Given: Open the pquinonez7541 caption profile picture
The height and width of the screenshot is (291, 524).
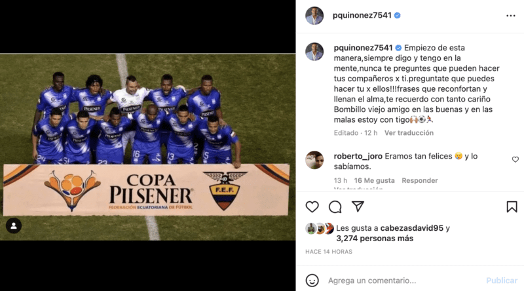Looking at the screenshot, I should click(314, 52).
